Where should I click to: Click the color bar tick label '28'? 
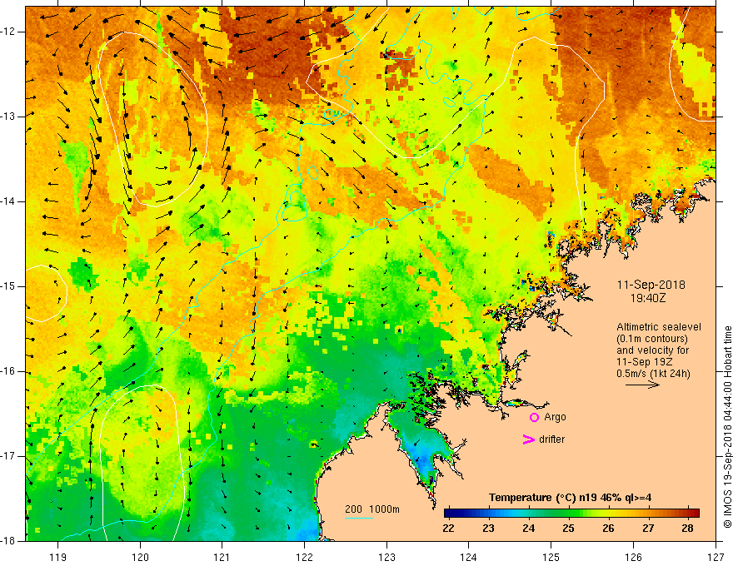687,529
